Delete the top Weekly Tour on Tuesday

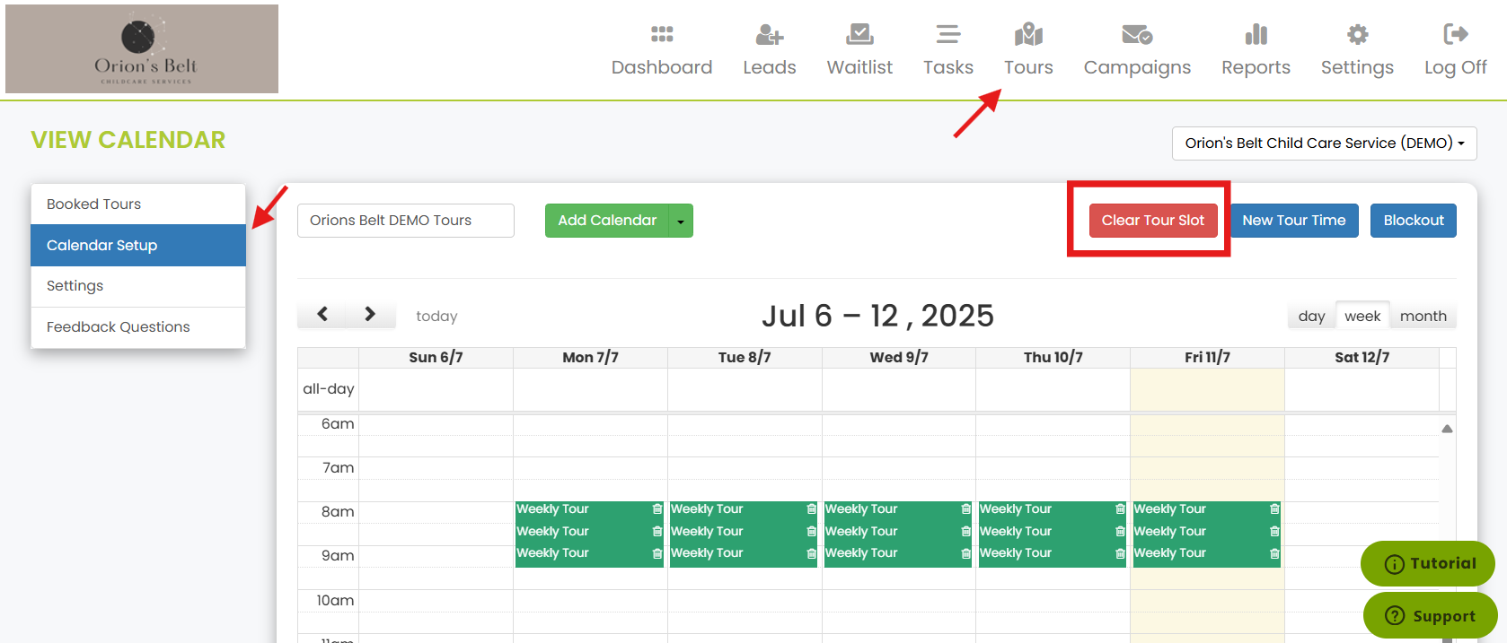click(811, 509)
